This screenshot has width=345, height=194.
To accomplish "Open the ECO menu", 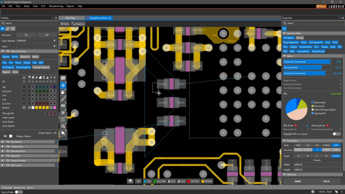I will 43,6.
